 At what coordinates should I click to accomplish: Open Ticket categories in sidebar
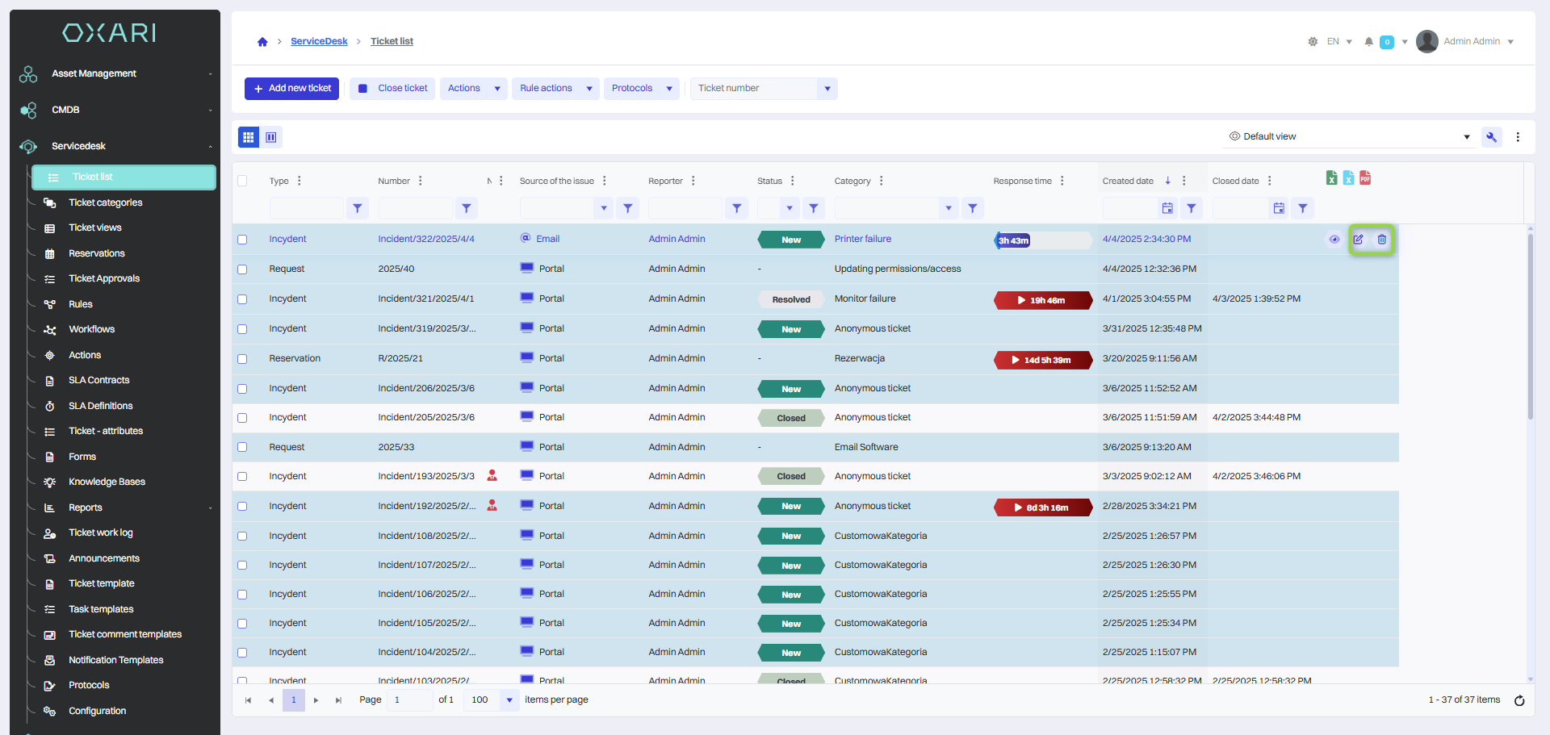(105, 203)
